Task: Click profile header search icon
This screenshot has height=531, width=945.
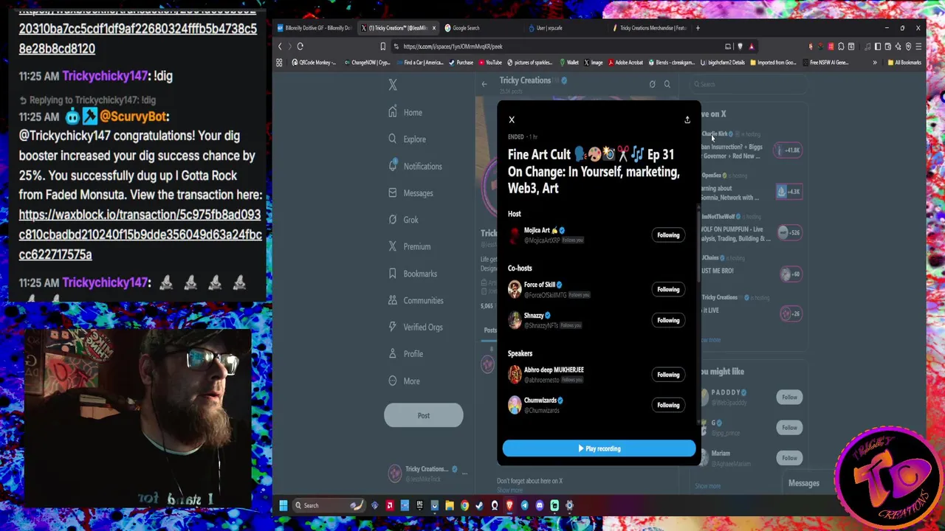Action: click(667, 84)
